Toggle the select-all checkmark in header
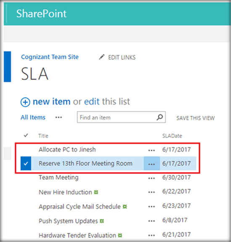This screenshot has width=231, height=242. pos(26,136)
